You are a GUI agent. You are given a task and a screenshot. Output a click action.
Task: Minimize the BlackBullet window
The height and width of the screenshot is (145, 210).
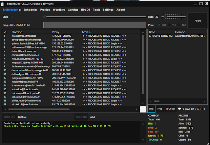pyautogui.click(x=195, y=4)
